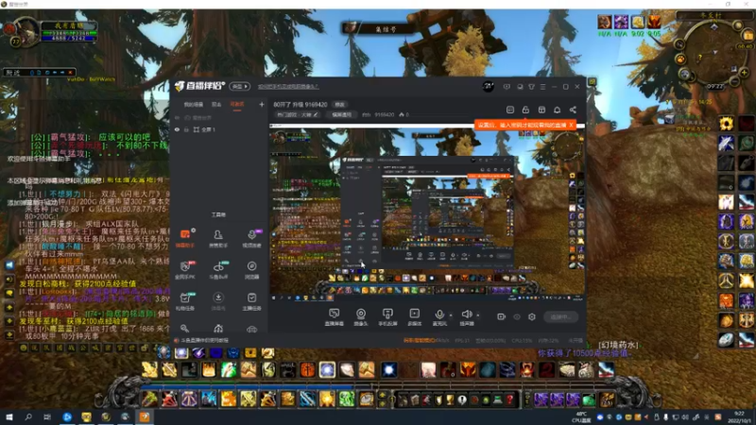Screen dimensions: 756x425
Task: Toggle the stream password lock icon
Action: (x=525, y=110)
